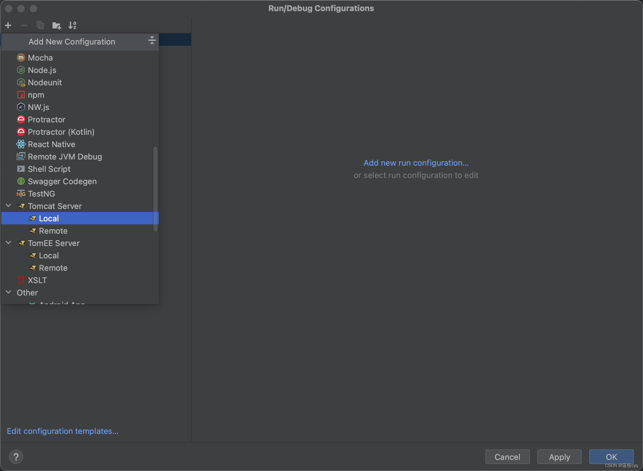Click the Add New Configuration plus icon

point(8,25)
